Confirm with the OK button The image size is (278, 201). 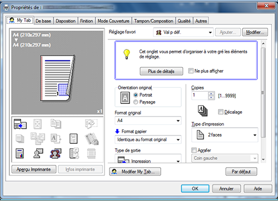tap(195, 189)
